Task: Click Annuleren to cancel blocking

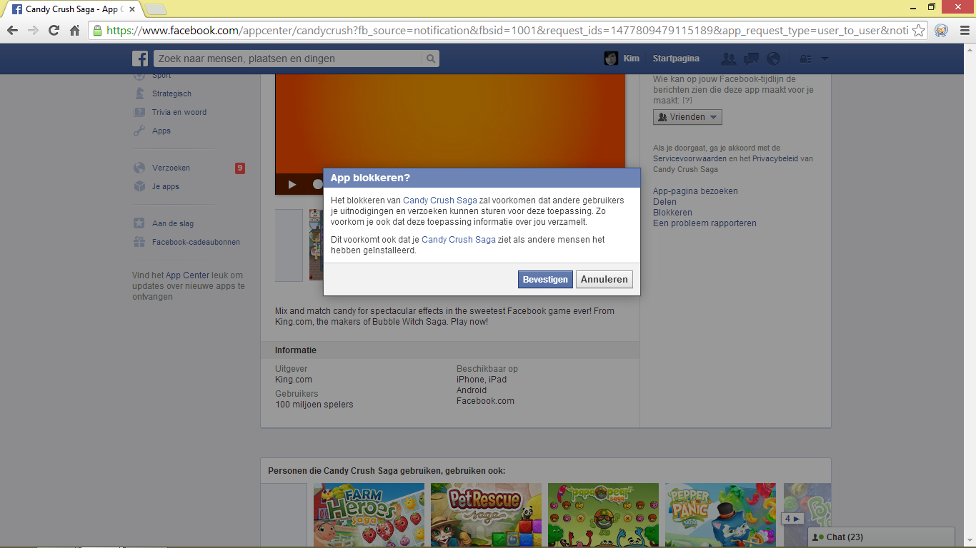Action: [604, 280]
